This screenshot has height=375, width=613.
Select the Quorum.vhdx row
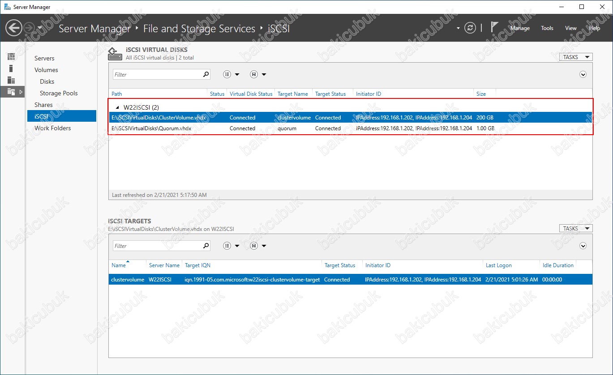[351, 128]
